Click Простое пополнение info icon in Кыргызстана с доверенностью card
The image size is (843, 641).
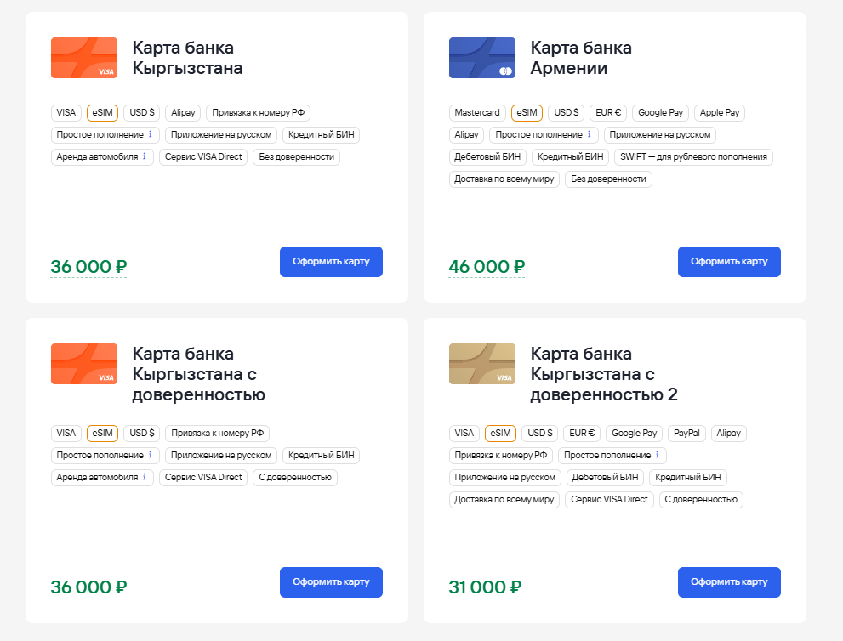point(151,455)
